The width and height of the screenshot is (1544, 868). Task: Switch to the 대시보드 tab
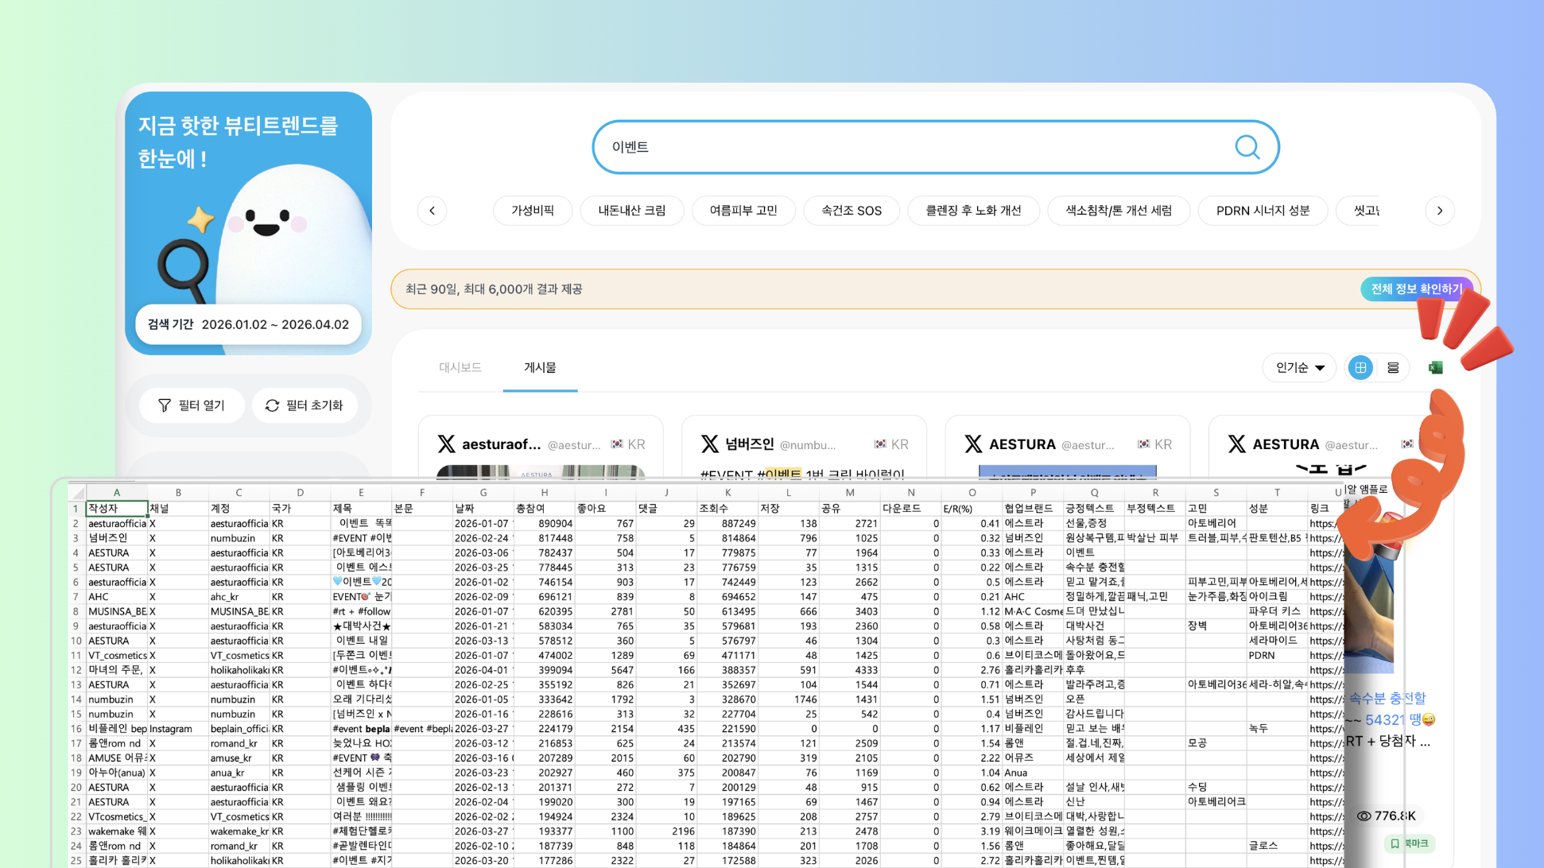(460, 367)
